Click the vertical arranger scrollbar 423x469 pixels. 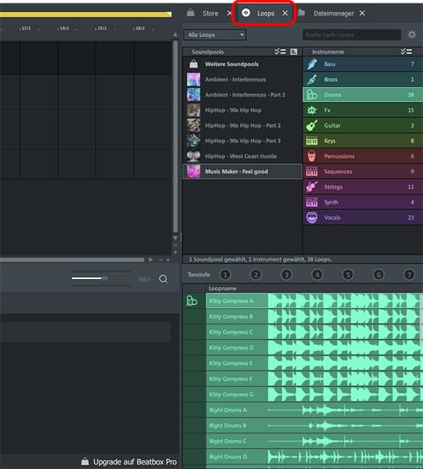tap(175, 136)
